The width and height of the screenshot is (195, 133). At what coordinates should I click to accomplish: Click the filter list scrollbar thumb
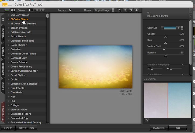coord(47,16)
